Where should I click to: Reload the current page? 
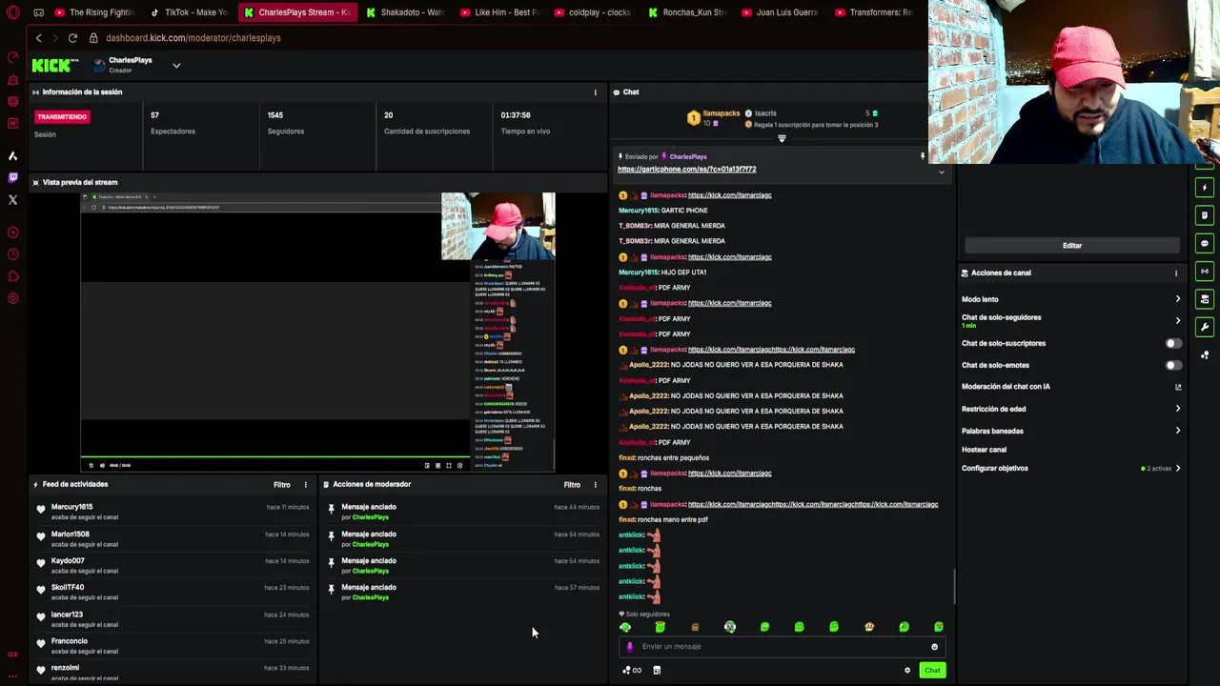pyautogui.click(x=72, y=38)
